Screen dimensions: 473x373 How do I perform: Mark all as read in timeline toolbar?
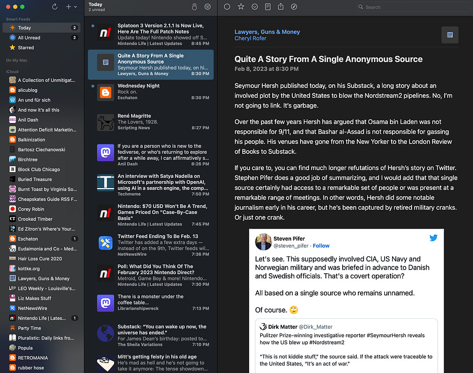tap(194, 7)
